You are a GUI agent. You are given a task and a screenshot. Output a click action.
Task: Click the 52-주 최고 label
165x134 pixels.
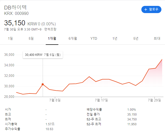[x=94, y=119]
